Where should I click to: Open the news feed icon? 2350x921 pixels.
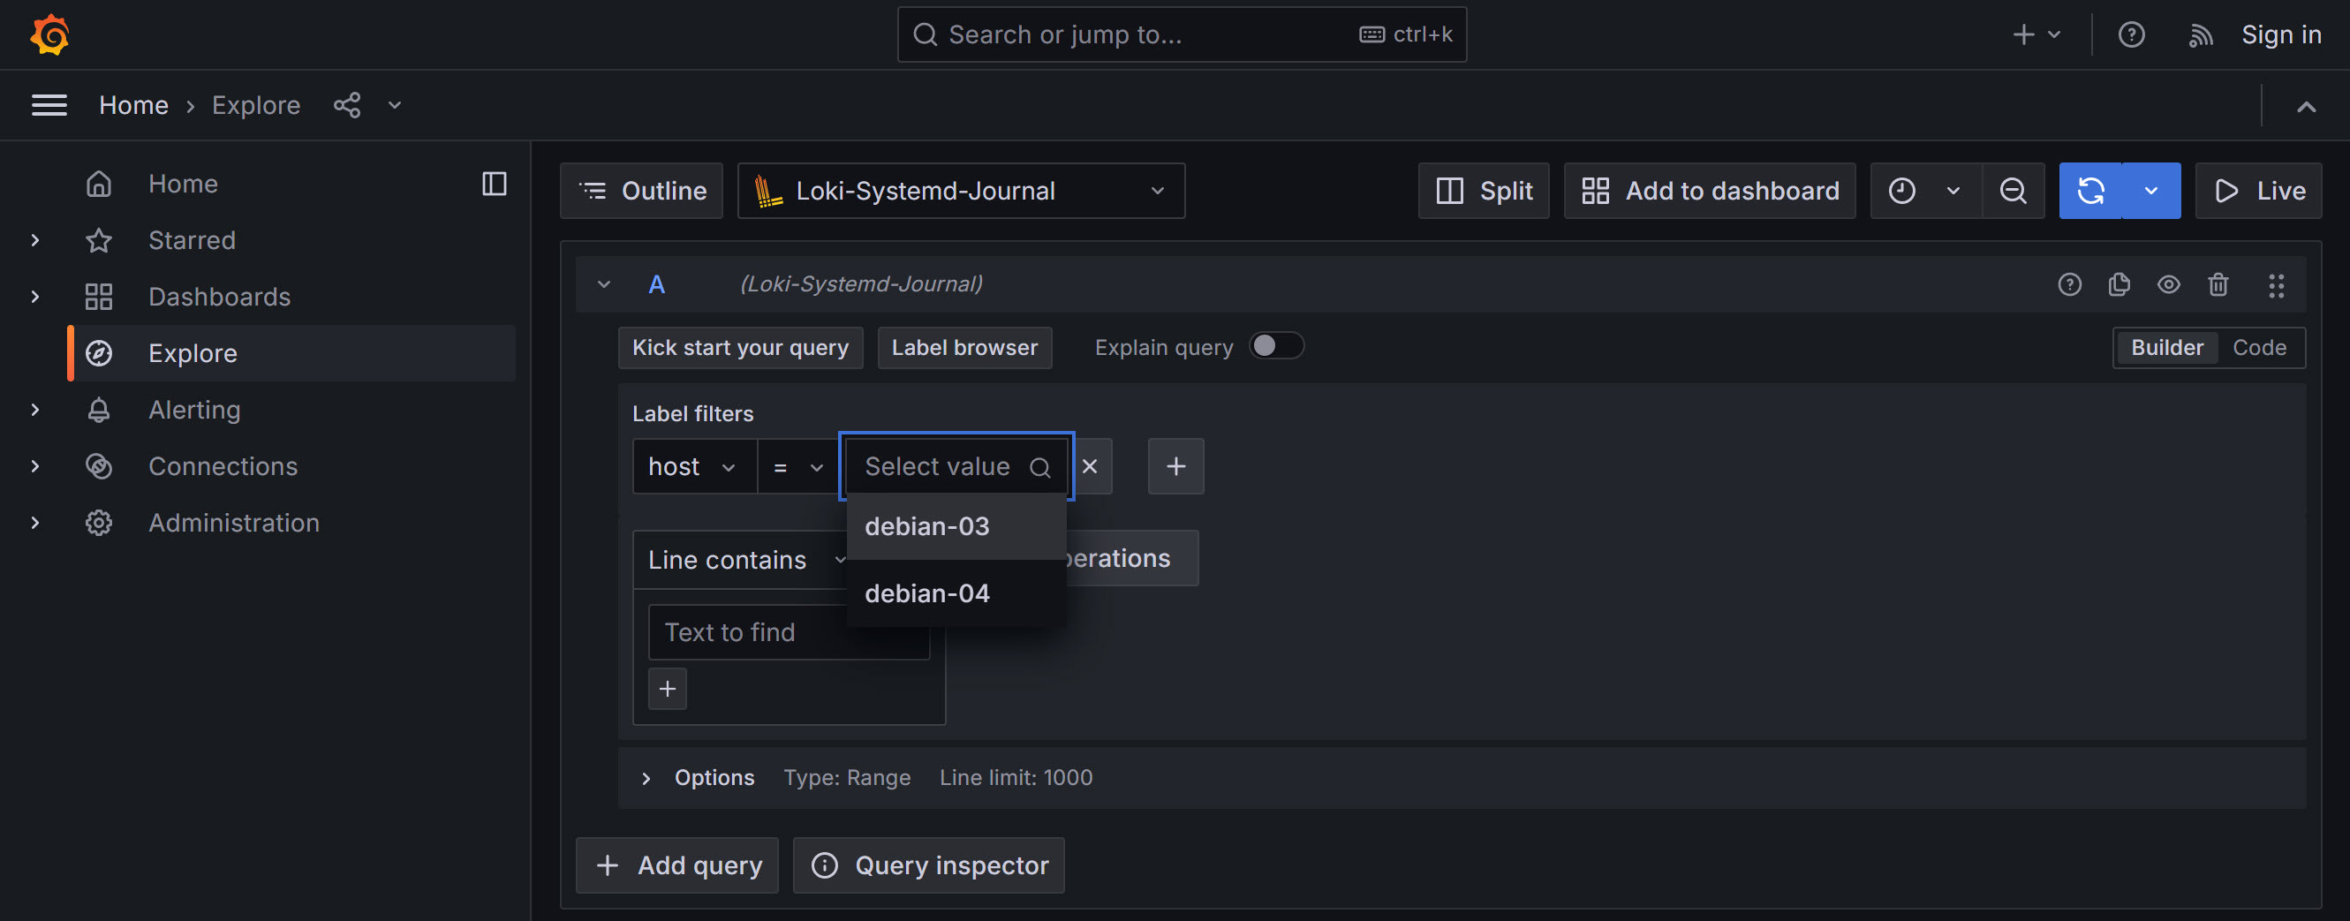click(x=2200, y=34)
